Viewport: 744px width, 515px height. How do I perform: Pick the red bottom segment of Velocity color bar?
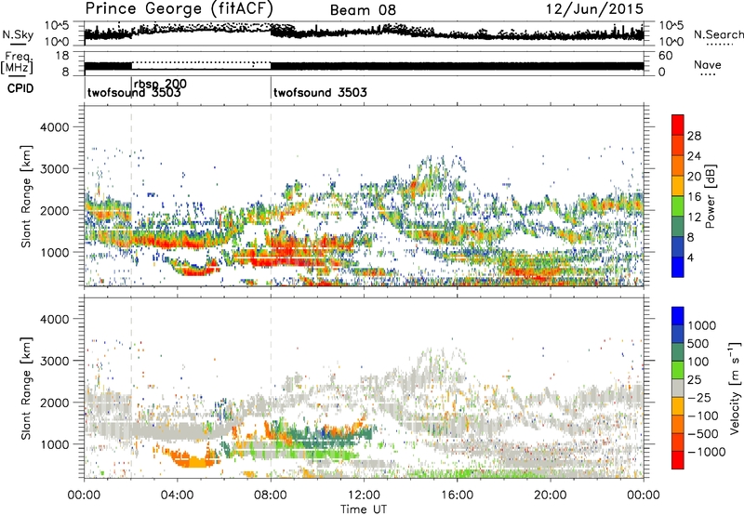pyautogui.click(x=678, y=459)
